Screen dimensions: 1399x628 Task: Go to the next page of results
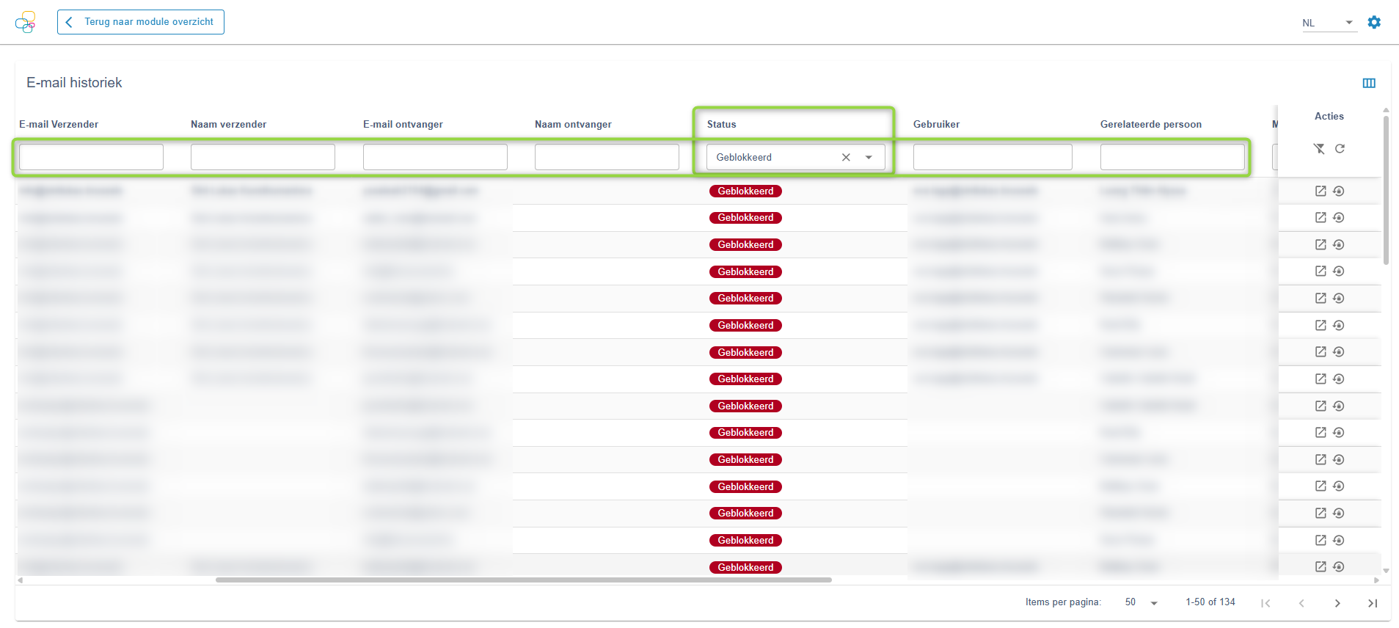tap(1337, 603)
